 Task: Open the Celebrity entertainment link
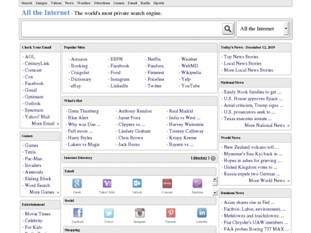(34, 221)
